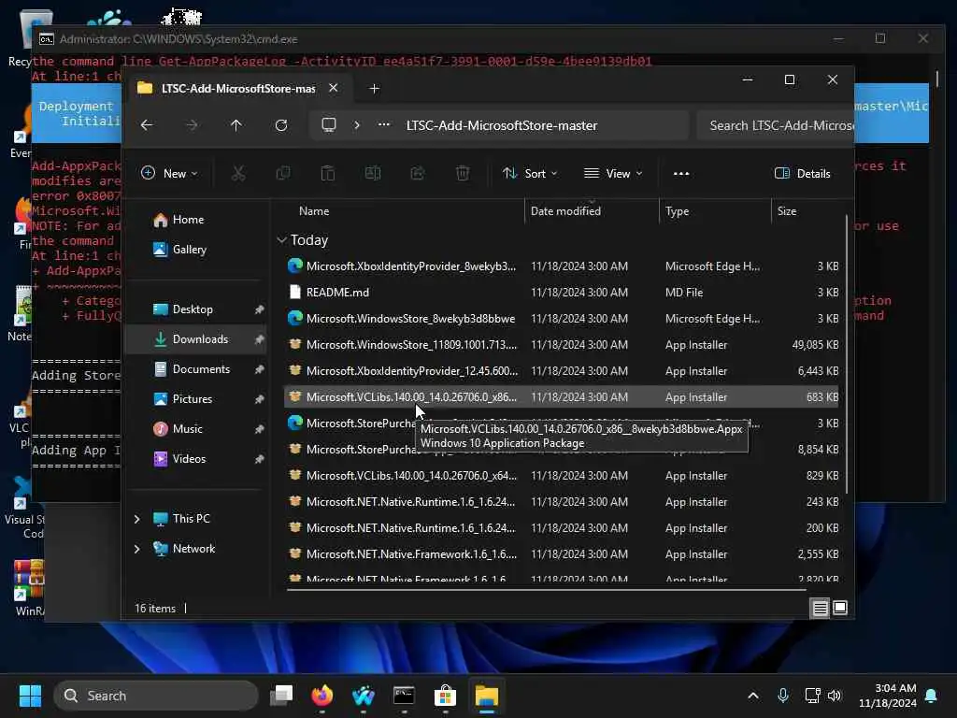Go forward with the right arrow
957x718 pixels.
click(192, 125)
